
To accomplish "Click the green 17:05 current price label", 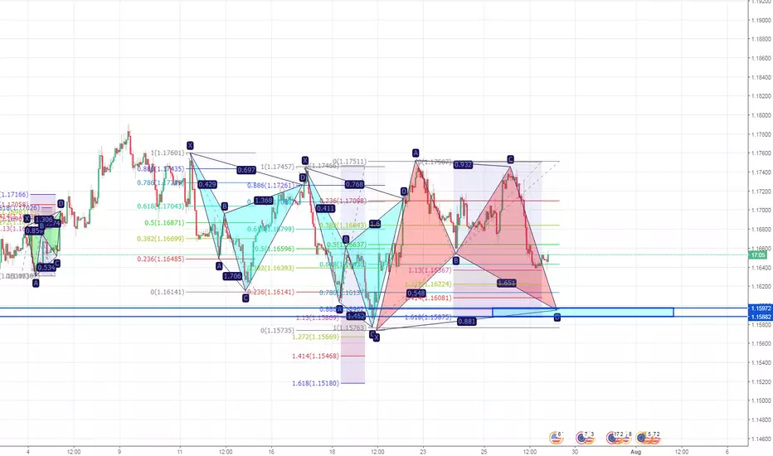I will (758, 255).
